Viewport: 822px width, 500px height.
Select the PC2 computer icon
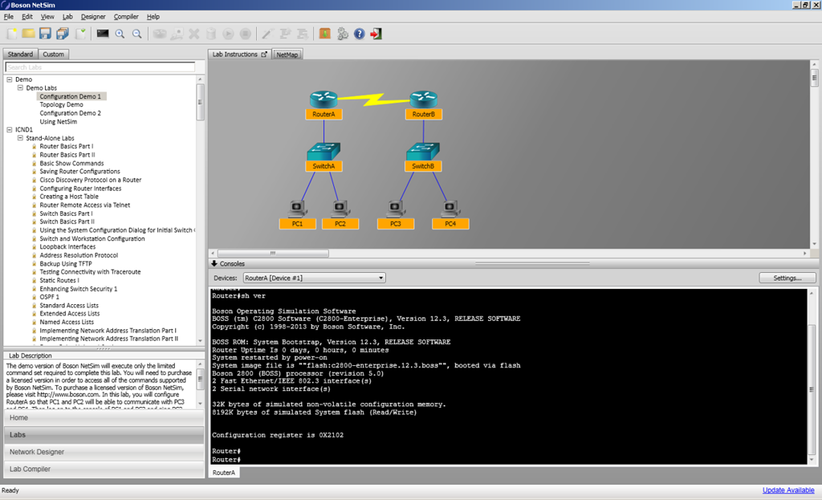pyautogui.click(x=340, y=209)
